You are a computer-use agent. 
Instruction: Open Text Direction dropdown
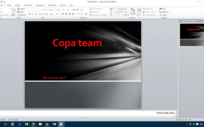click(x=96, y=9)
